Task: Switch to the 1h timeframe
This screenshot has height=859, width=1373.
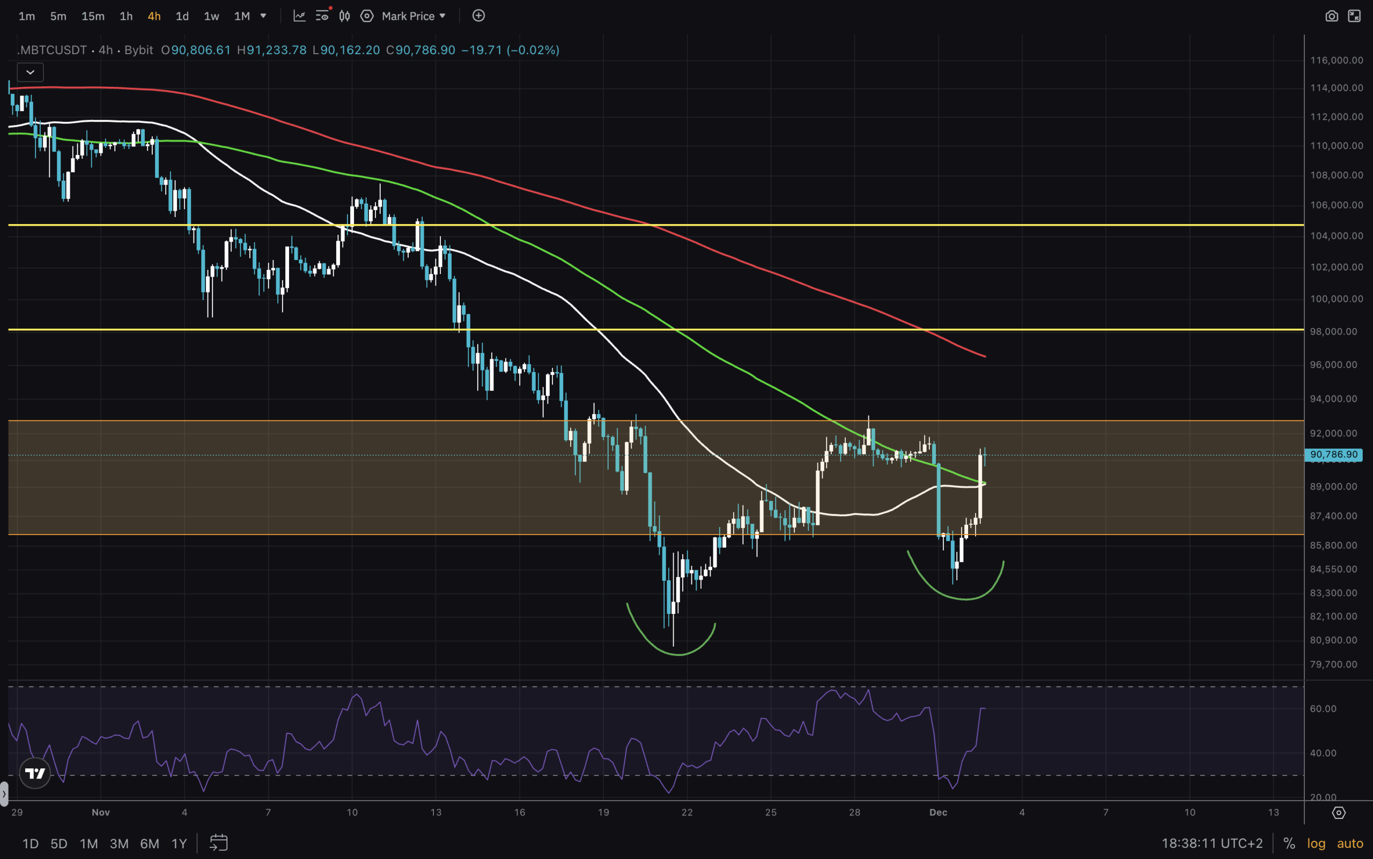Action: click(x=126, y=16)
